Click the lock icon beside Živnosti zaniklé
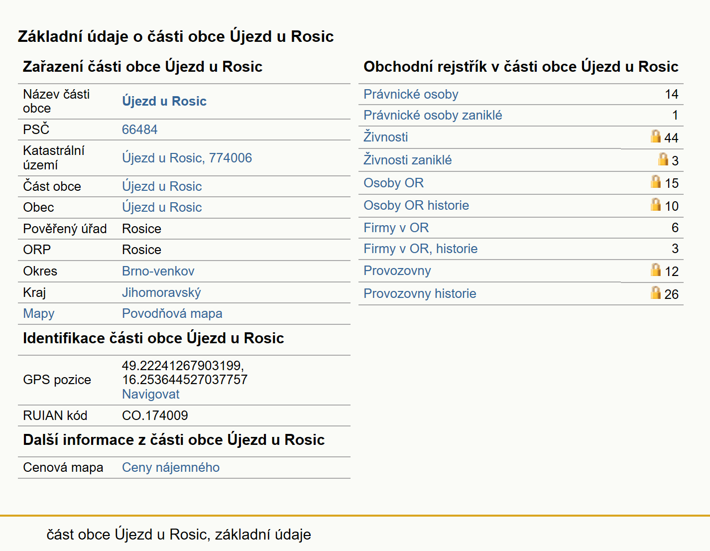710x551 pixels. 663,159
